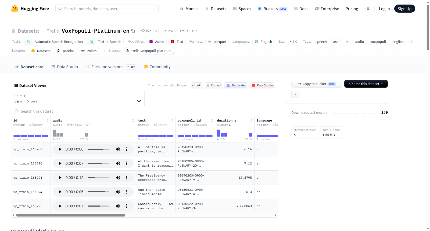The width and height of the screenshot is (430, 231).
Task: Click the Log In link
Action: click(x=384, y=9)
